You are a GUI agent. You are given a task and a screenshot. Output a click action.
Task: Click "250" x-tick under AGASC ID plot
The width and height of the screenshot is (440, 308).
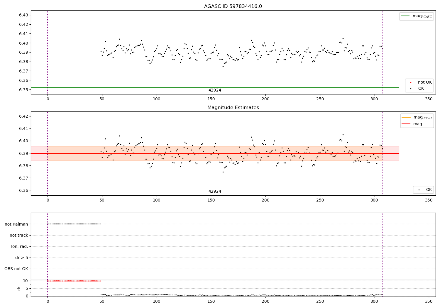click(x=320, y=99)
